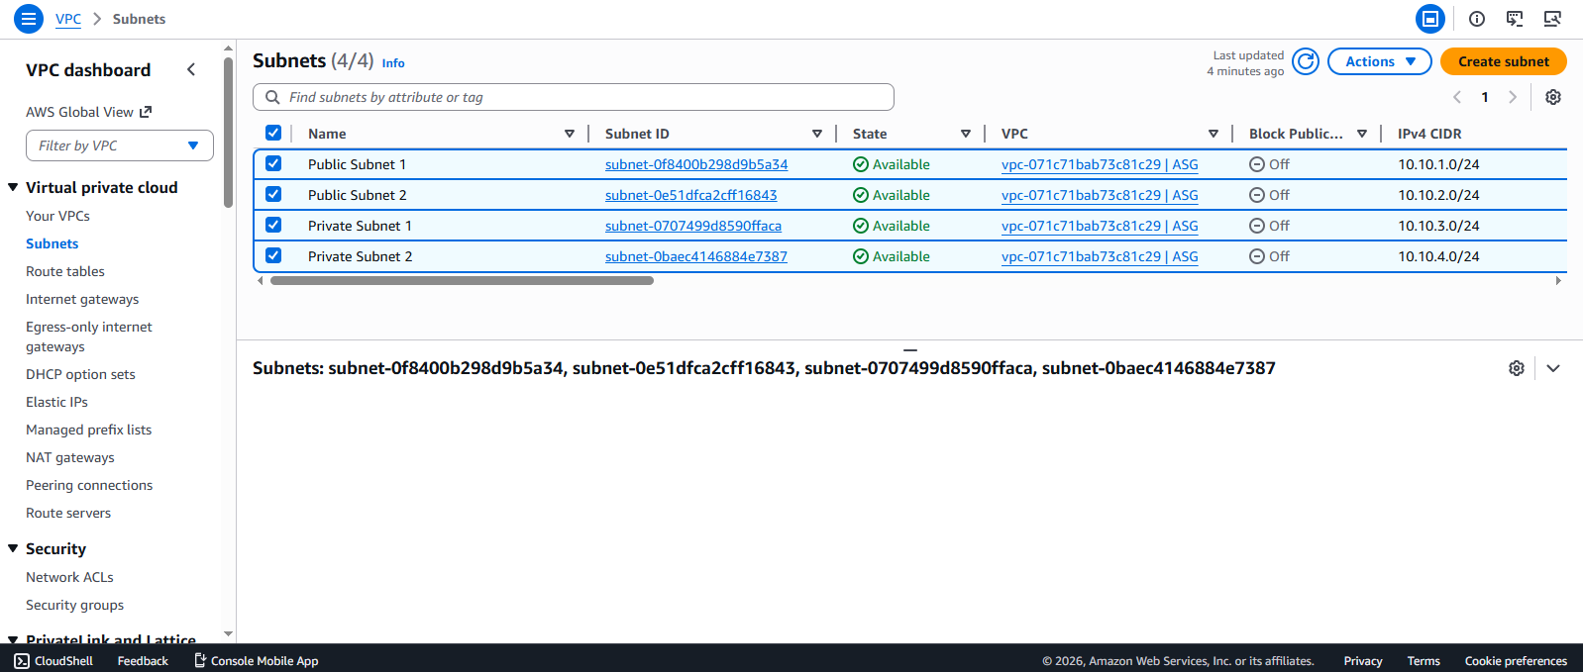Click the blue square panel icon in header
1583x672 pixels.
1430,19
